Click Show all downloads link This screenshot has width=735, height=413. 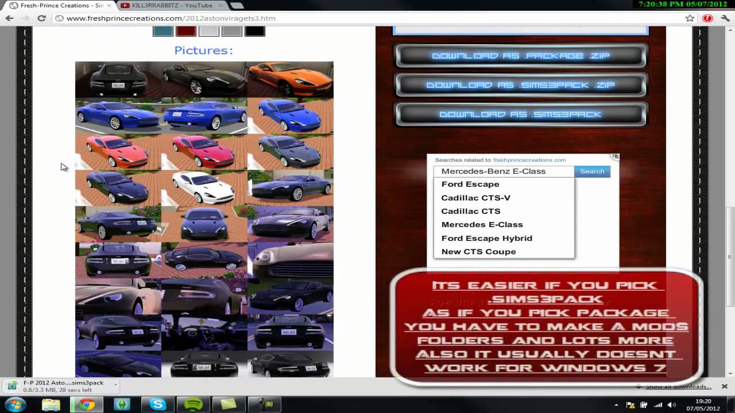678,387
